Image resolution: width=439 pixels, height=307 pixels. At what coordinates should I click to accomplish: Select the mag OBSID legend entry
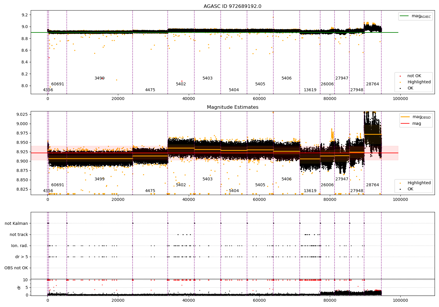click(x=416, y=117)
